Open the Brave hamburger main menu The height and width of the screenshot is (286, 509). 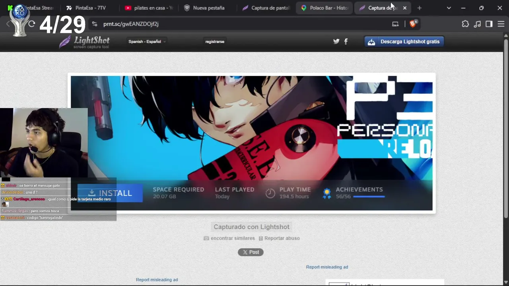point(501,24)
